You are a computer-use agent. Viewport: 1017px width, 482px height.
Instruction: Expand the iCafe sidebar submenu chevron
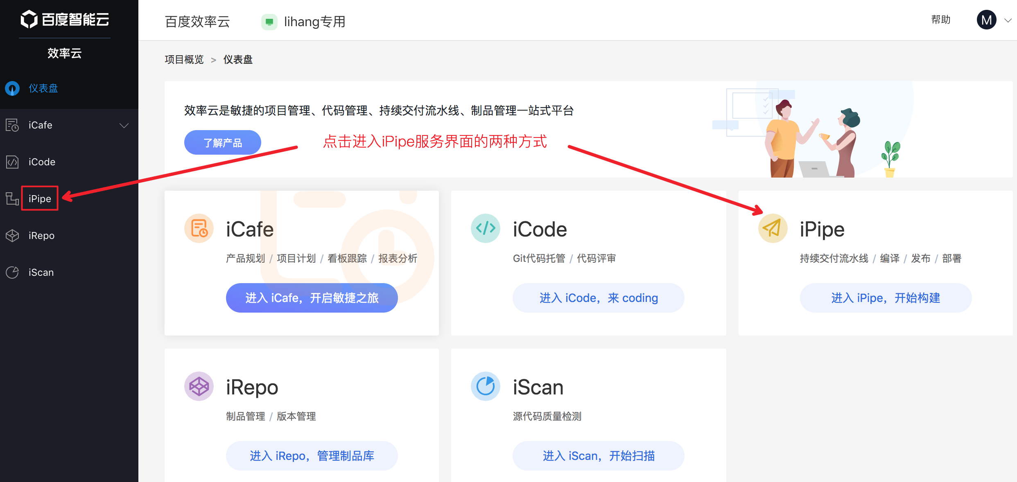pyautogui.click(x=124, y=125)
